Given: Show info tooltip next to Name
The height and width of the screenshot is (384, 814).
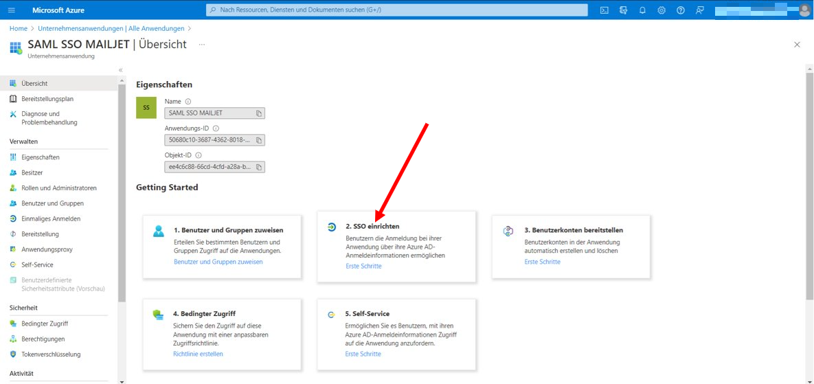Looking at the screenshot, I should coord(188,102).
